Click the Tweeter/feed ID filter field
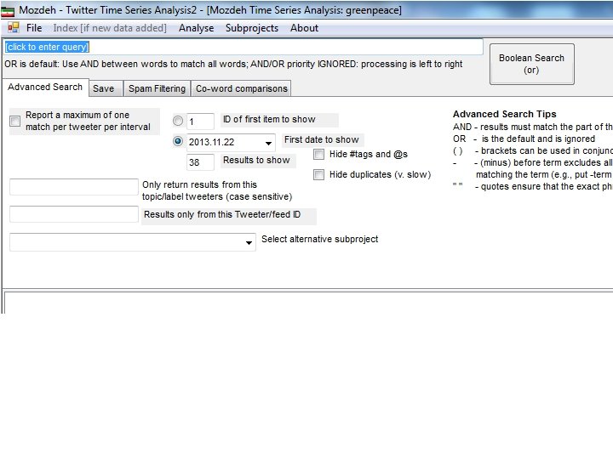 [x=74, y=214]
